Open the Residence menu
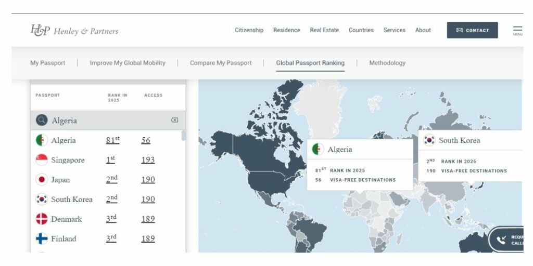 [287, 30]
